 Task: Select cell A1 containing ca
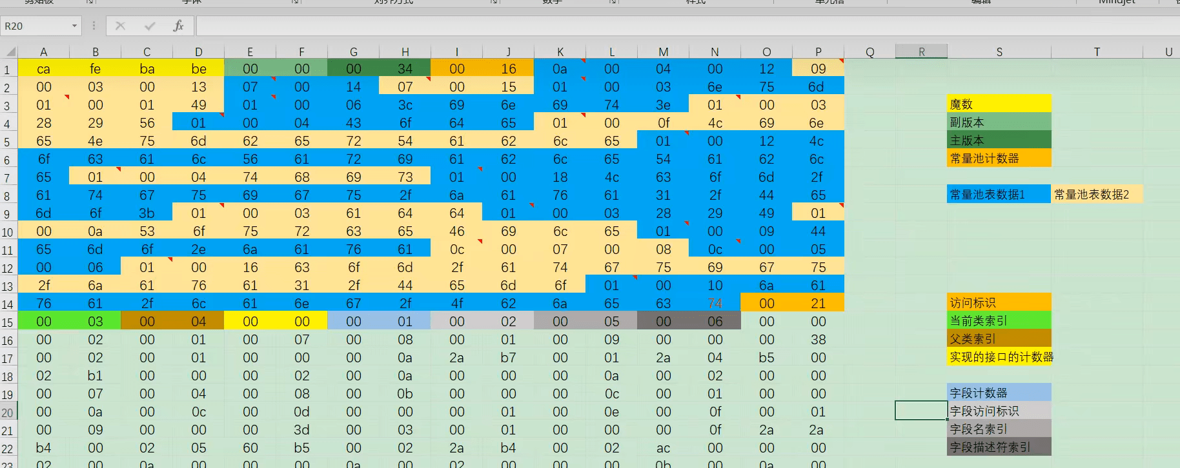43,69
